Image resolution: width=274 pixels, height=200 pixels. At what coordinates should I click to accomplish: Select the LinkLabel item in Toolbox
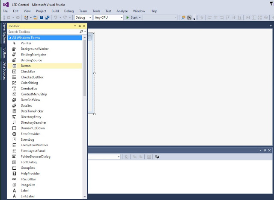pyautogui.click(x=45, y=196)
